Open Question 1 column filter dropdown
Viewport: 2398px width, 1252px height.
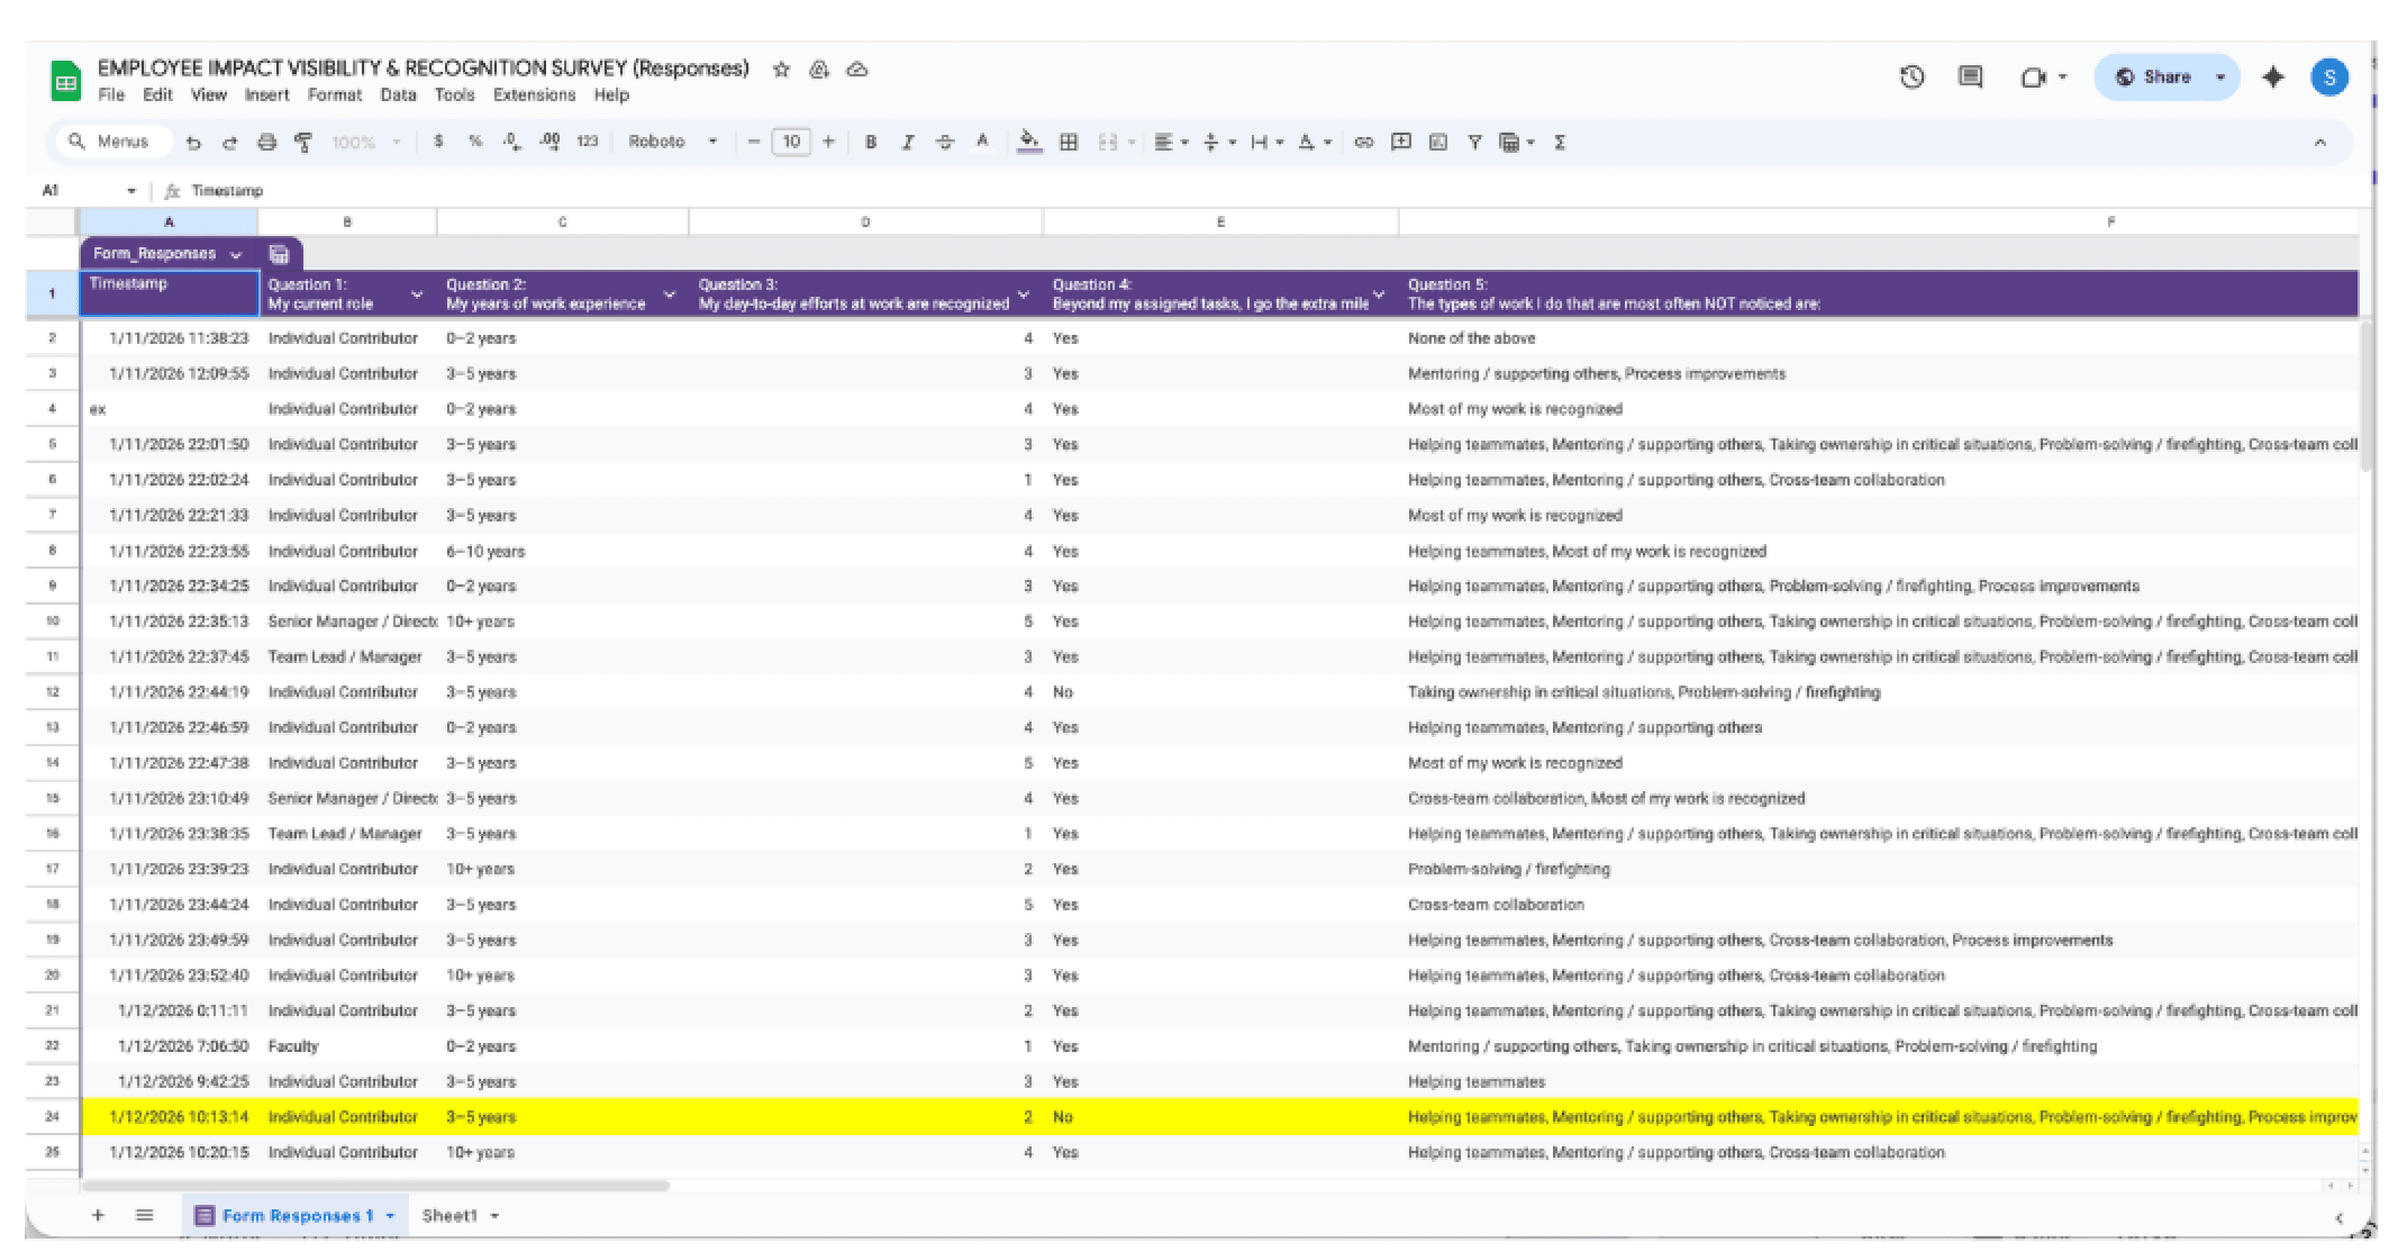(416, 295)
